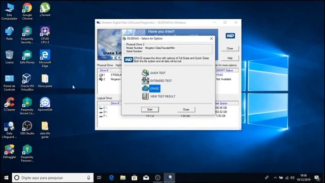Show hidden system tray icons
325x183 pixels.
click(x=275, y=178)
